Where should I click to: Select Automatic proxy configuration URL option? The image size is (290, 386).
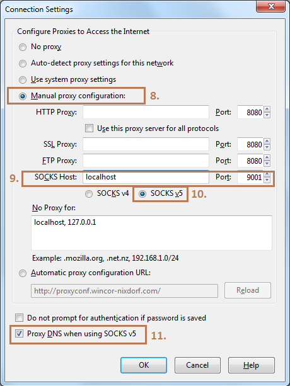[23, 273]
